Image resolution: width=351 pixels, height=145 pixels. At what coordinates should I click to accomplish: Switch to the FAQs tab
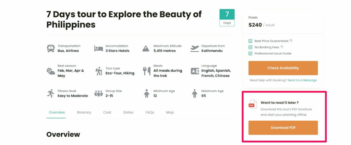point(149,112)
